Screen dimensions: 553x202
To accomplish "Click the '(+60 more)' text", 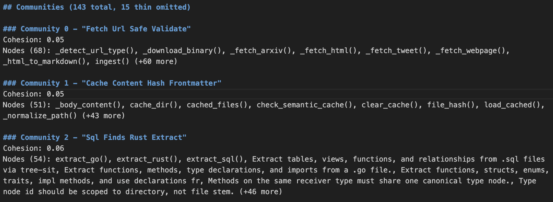I will (x=156, y=62).
